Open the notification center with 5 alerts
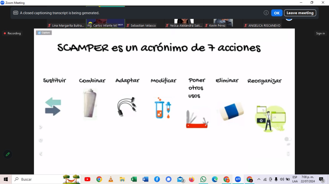329x184 pixels. coord(322,180)
